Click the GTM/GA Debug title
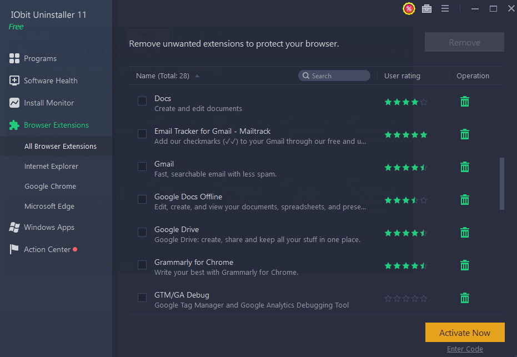Screen dimensions: 517x357 pyautogui.click(x=182, y=295)
